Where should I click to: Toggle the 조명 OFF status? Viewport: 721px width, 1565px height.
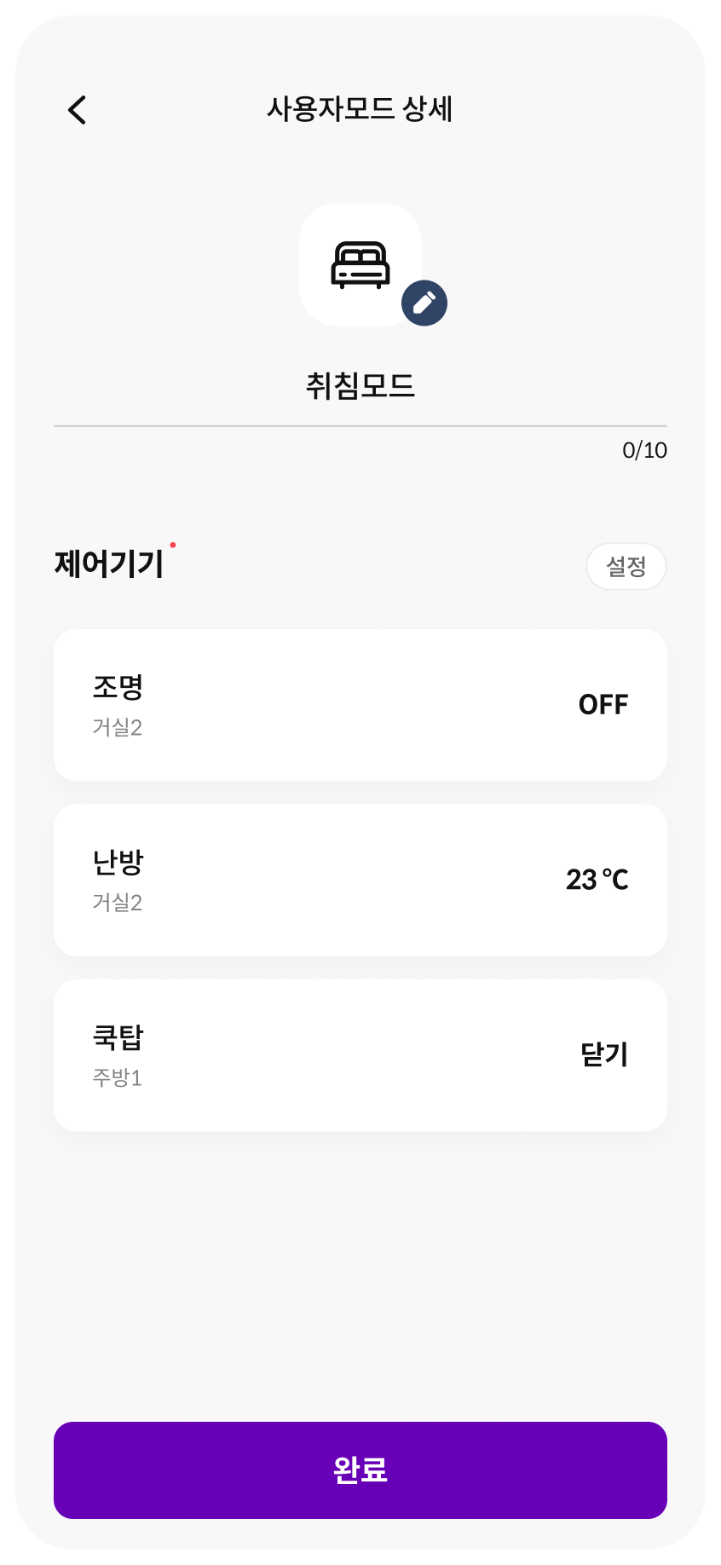pyautogui.click(x=603, y=705)
